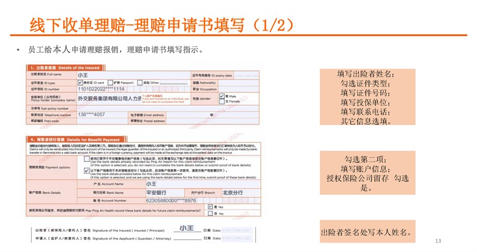The height and width of the screenshot is (252, 477).
Task: Click the instruction box 填写出险者姓名
Action: tap(367, 97)
